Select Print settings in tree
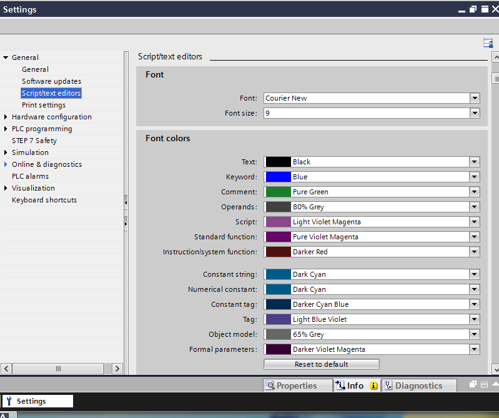 click(44, 105)
